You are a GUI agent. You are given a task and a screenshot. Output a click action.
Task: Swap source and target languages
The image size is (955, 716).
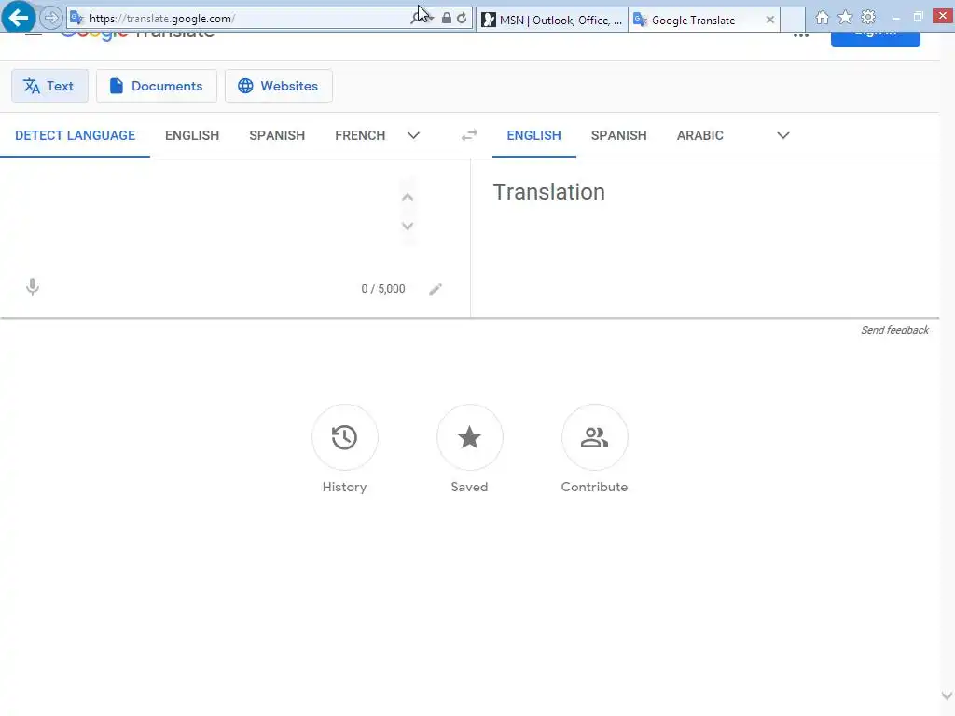pyautogui.click(x=470, y=135)
